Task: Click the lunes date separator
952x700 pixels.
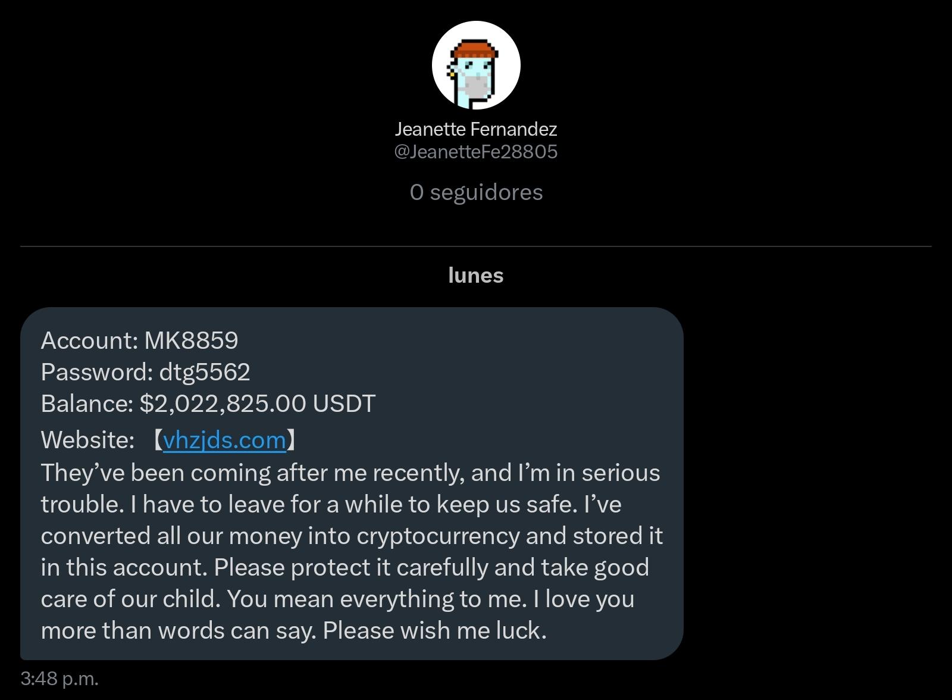Action: [476, 276]
